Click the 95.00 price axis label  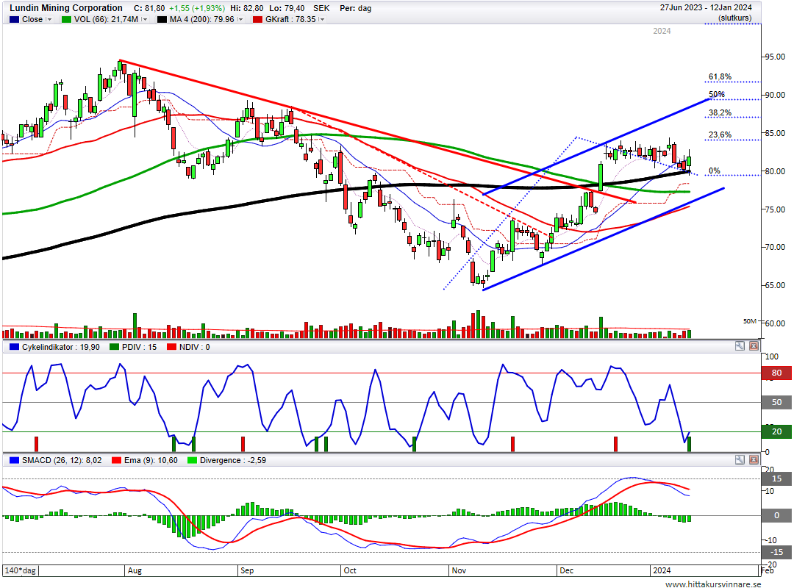[775, 57]
